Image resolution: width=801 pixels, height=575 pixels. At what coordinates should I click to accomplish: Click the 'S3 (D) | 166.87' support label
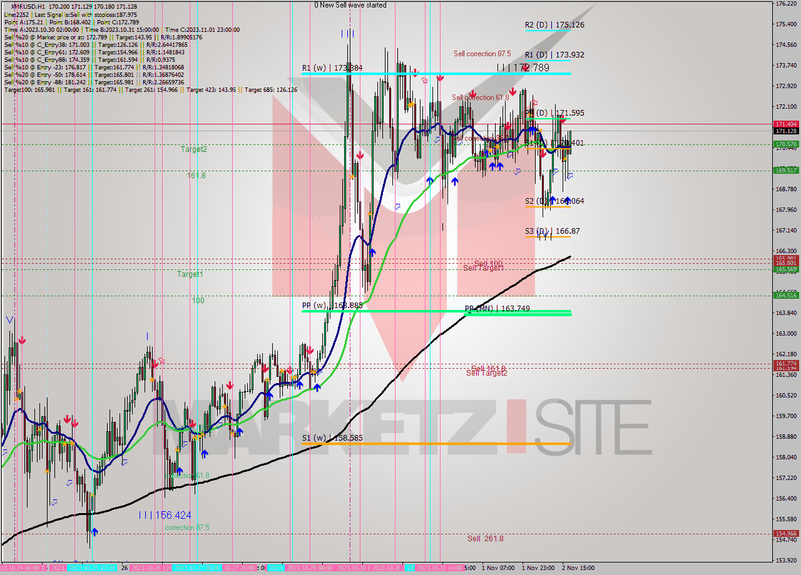point(552,231)
